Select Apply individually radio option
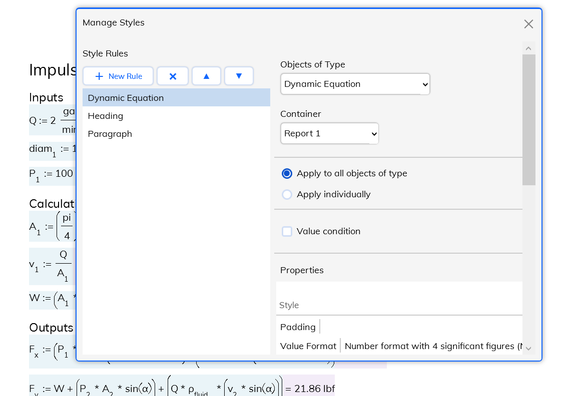The height and width of the screenshot is (396, 567). point(287,195)
